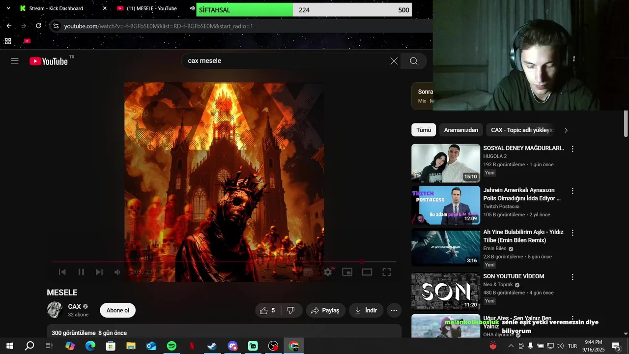Skip to next video in player
The width and height of the screenshot is (629, 354).
(99, 272)
